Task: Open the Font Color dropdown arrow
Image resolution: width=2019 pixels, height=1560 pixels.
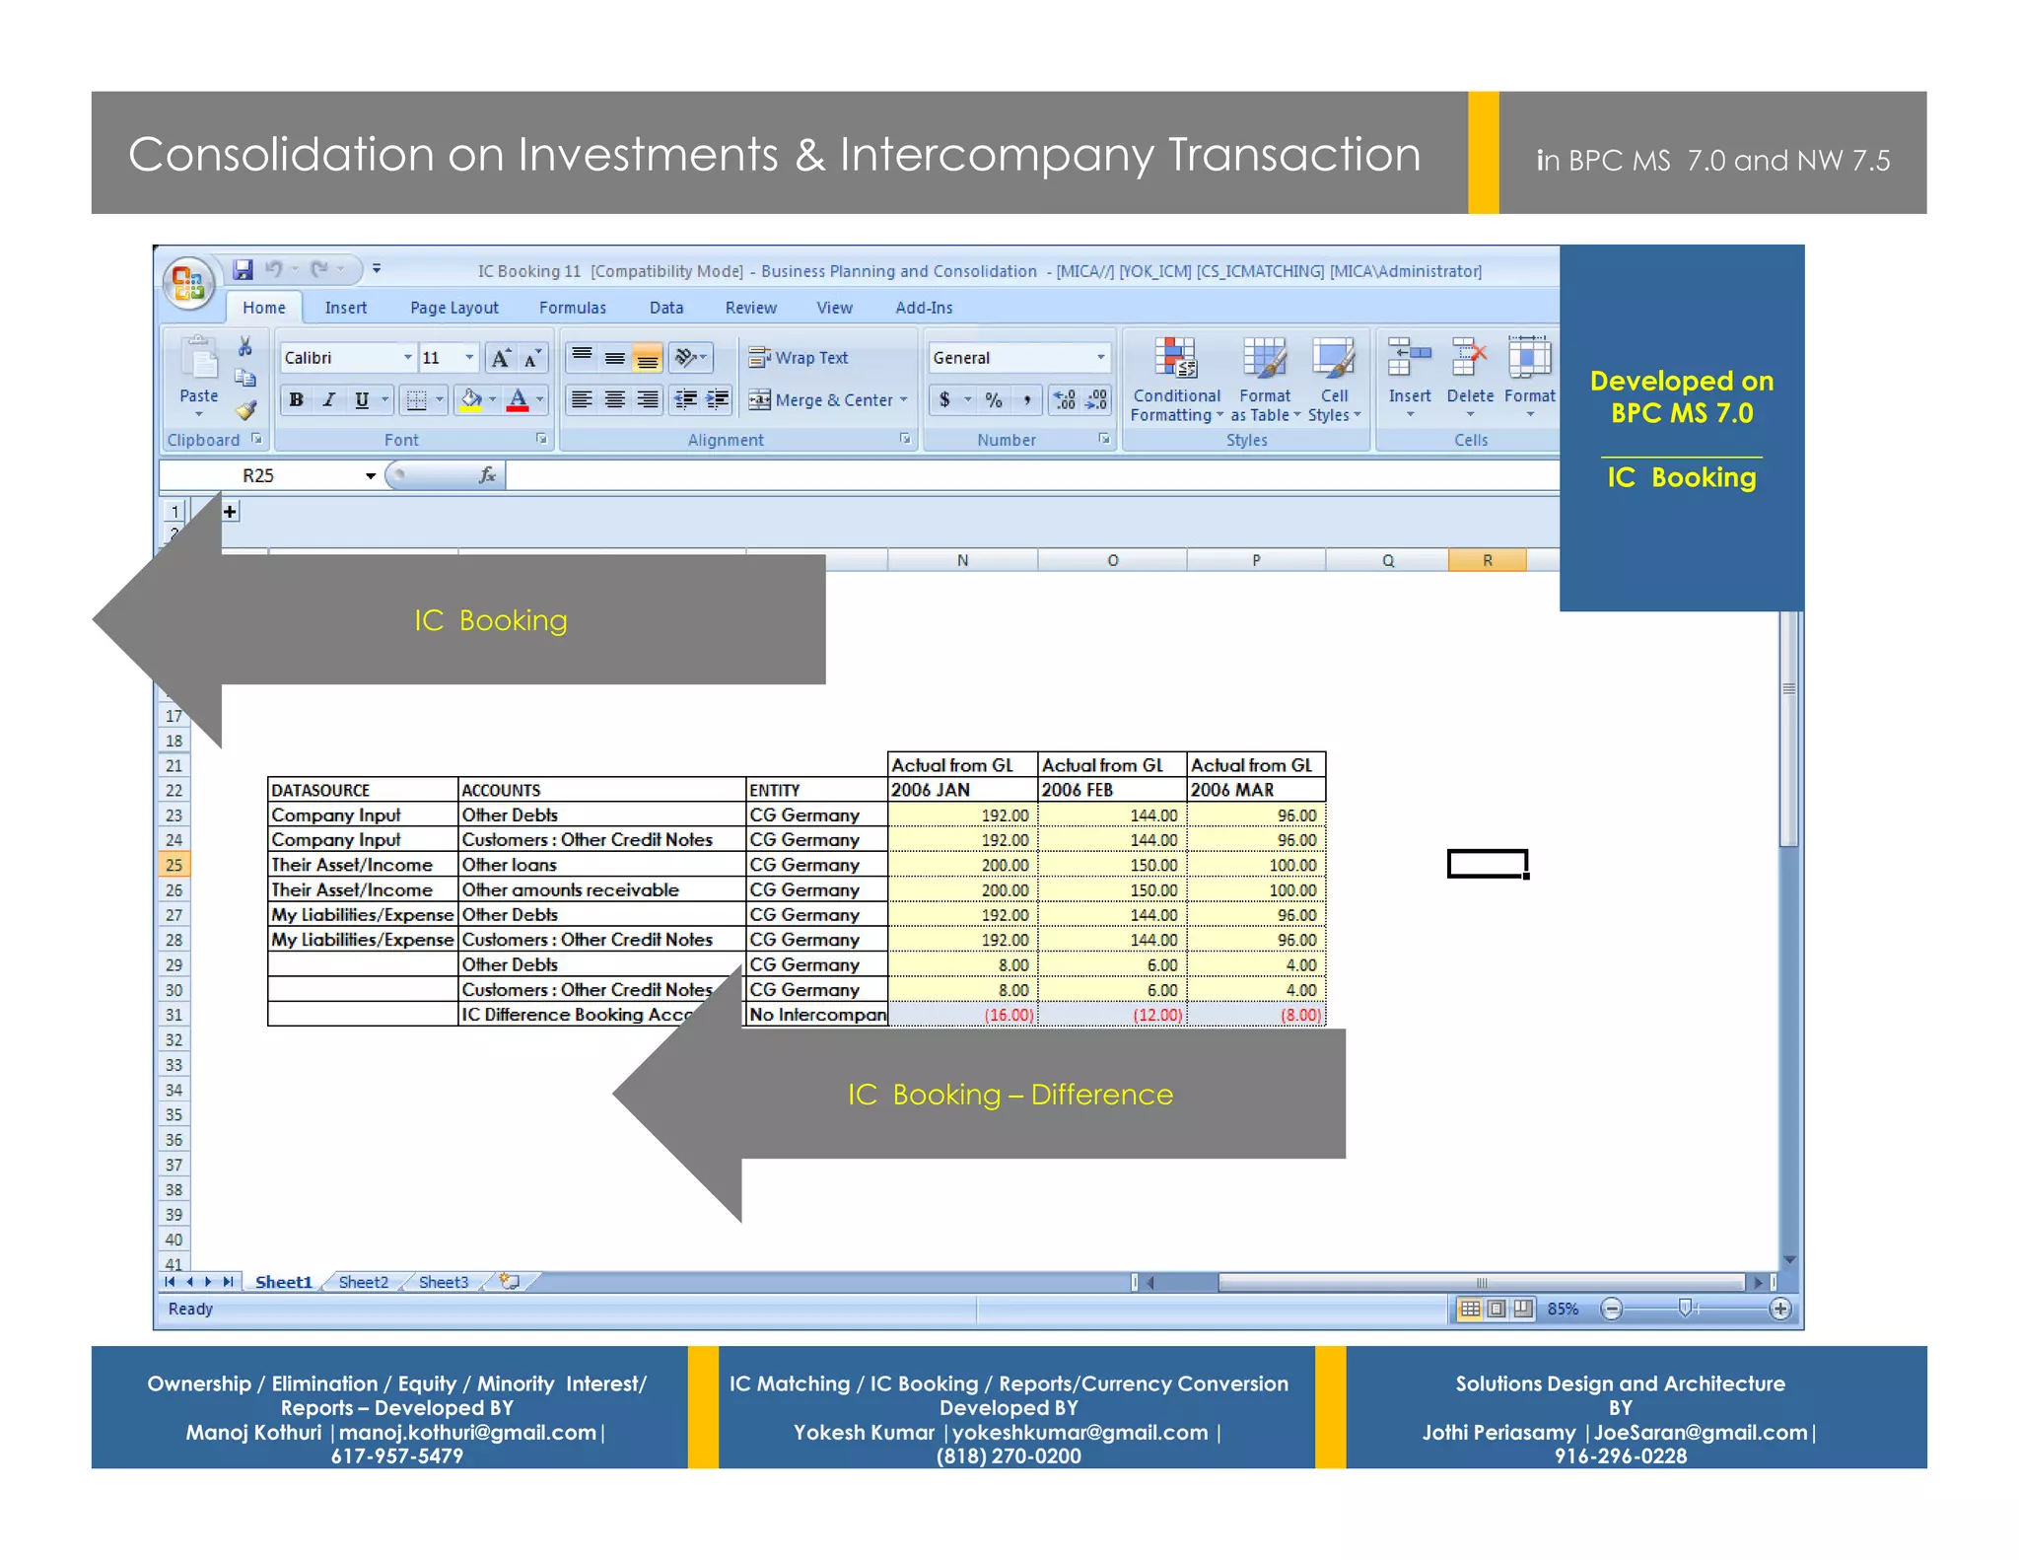Action: (540, 399)
